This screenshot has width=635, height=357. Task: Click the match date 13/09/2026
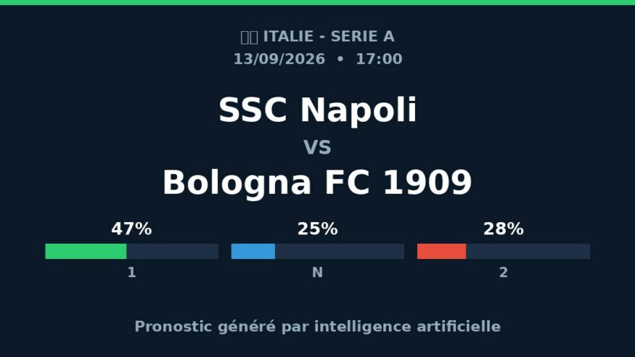click(x=279, y=59)
